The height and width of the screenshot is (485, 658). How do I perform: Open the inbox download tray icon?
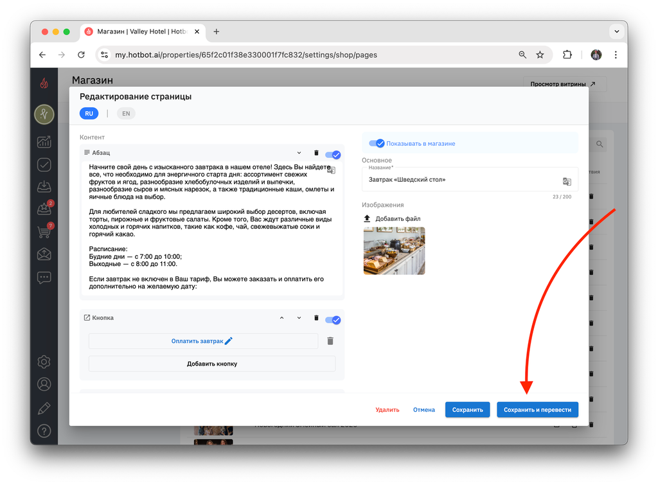pyautogui.click(x=44, y=186)
